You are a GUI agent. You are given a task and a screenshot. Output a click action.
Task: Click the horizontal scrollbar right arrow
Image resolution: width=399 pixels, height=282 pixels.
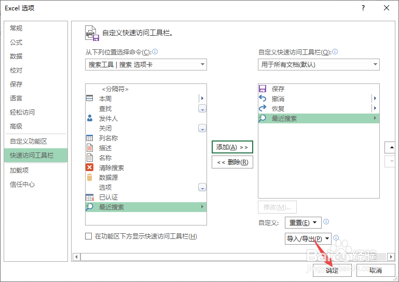[x=391, y=257]
